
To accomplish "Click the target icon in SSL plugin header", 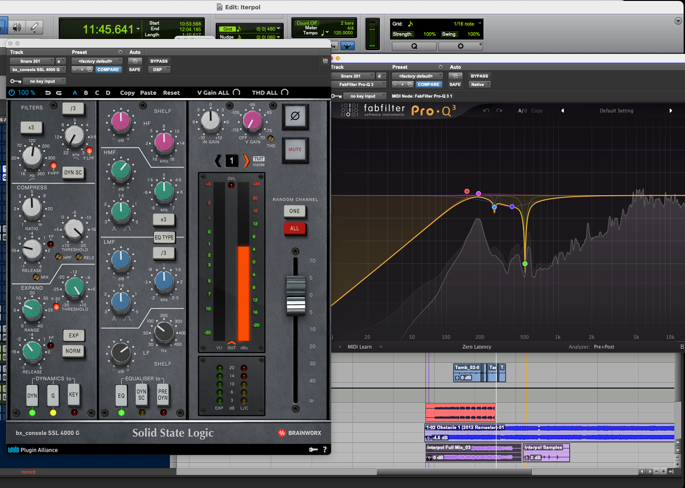I will (x=325, y=61).
